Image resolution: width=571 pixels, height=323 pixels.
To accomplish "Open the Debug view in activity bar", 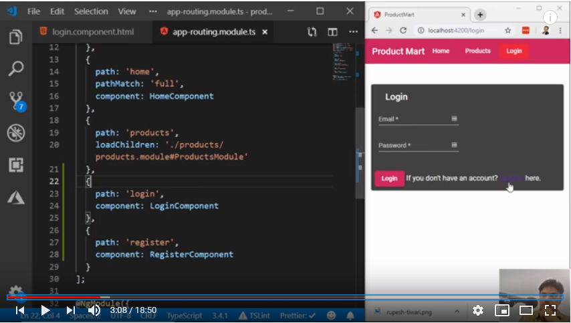I will coord(16,133).
